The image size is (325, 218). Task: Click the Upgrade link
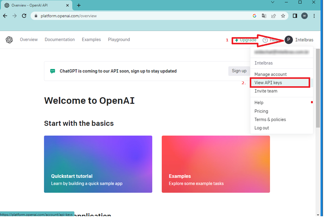246,40
